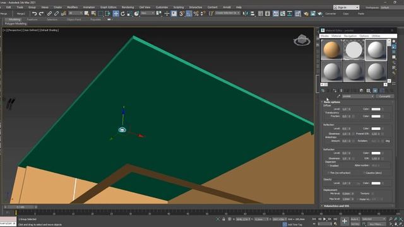Click the Merge2 toolbar button
Image resolution: width=404 pixels, height=227 pixels.
point(21,14)
